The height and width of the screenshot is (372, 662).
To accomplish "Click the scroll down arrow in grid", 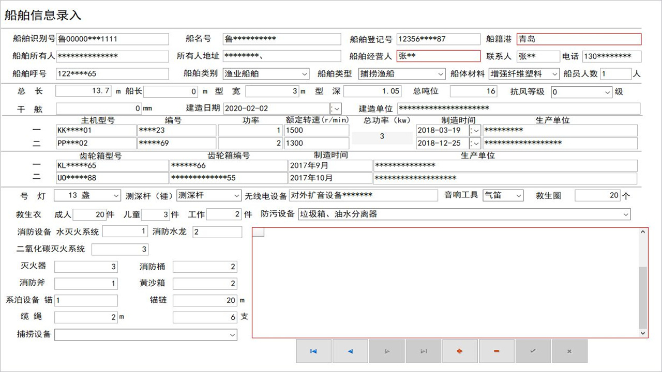I will [x=643, y=334].
